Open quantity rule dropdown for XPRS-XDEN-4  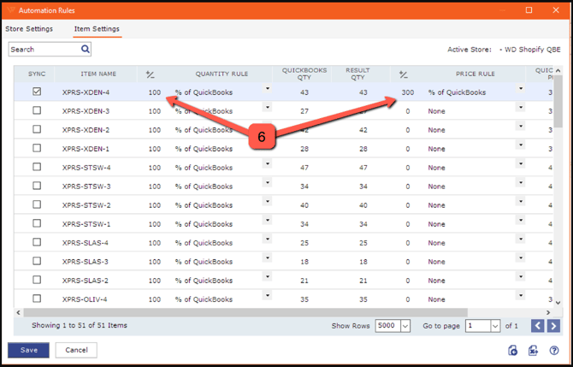tap(267, 89)
